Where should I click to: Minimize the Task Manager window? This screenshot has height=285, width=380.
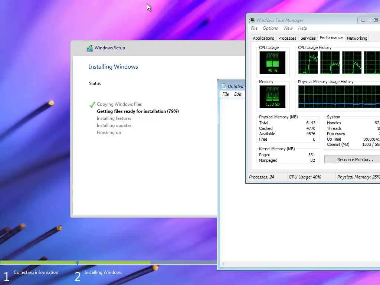coord(363,20)
